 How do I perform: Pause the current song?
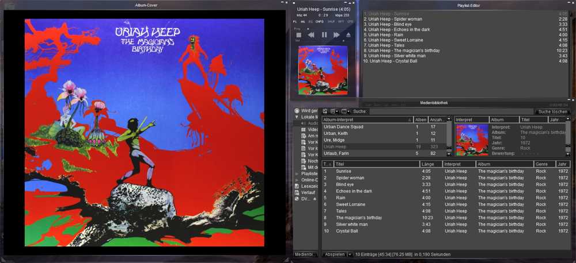(x=324, y=35)
